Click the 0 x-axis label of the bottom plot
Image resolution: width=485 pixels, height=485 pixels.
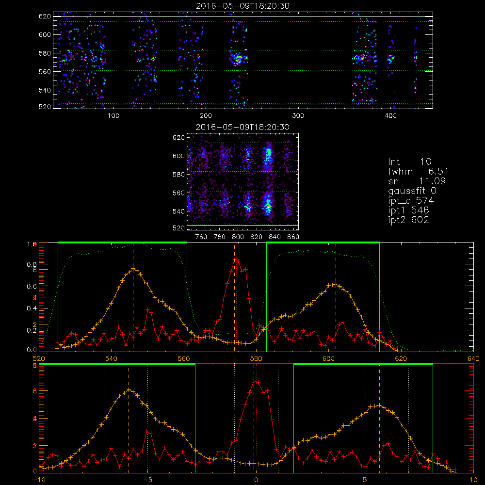click(x=256, y=480)
